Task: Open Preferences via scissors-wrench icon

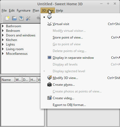Action: click(x=28, y=18)
